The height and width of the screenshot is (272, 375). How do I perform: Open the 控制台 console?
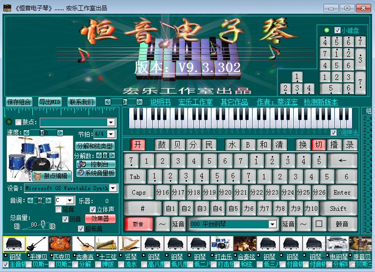96,164
